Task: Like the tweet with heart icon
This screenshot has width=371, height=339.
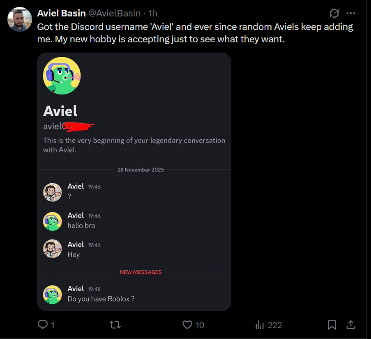Action: 187,325
